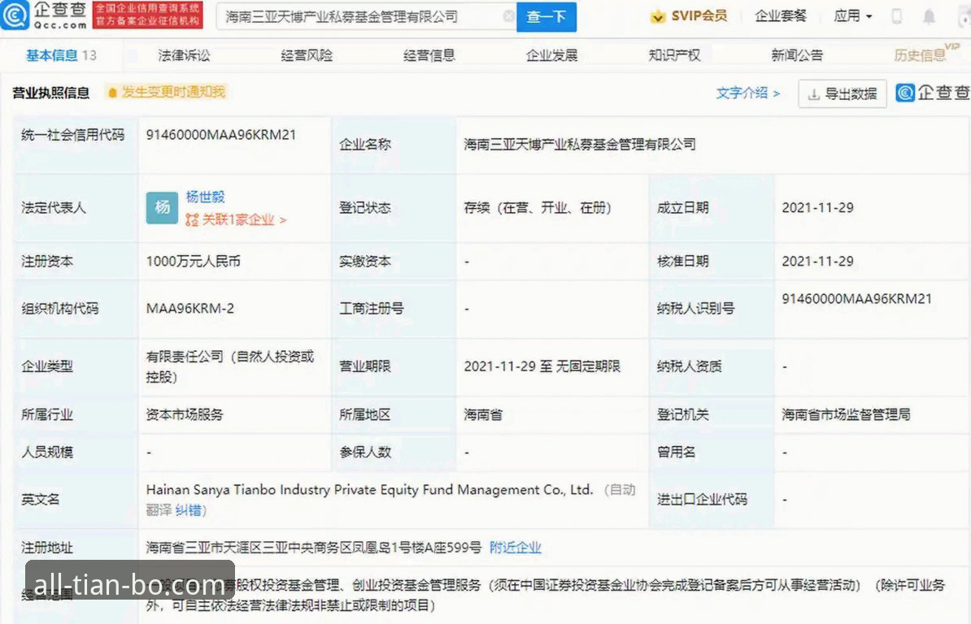Viewport: 971px width, 624px height.
Task: Click 导出数据 button
Action: click(843, 93)
